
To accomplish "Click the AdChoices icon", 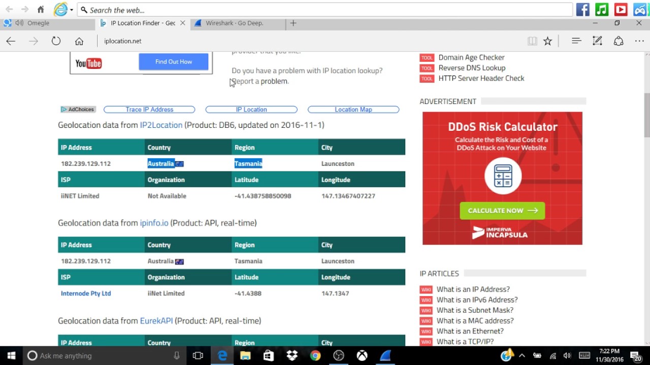I will [78, 109].
